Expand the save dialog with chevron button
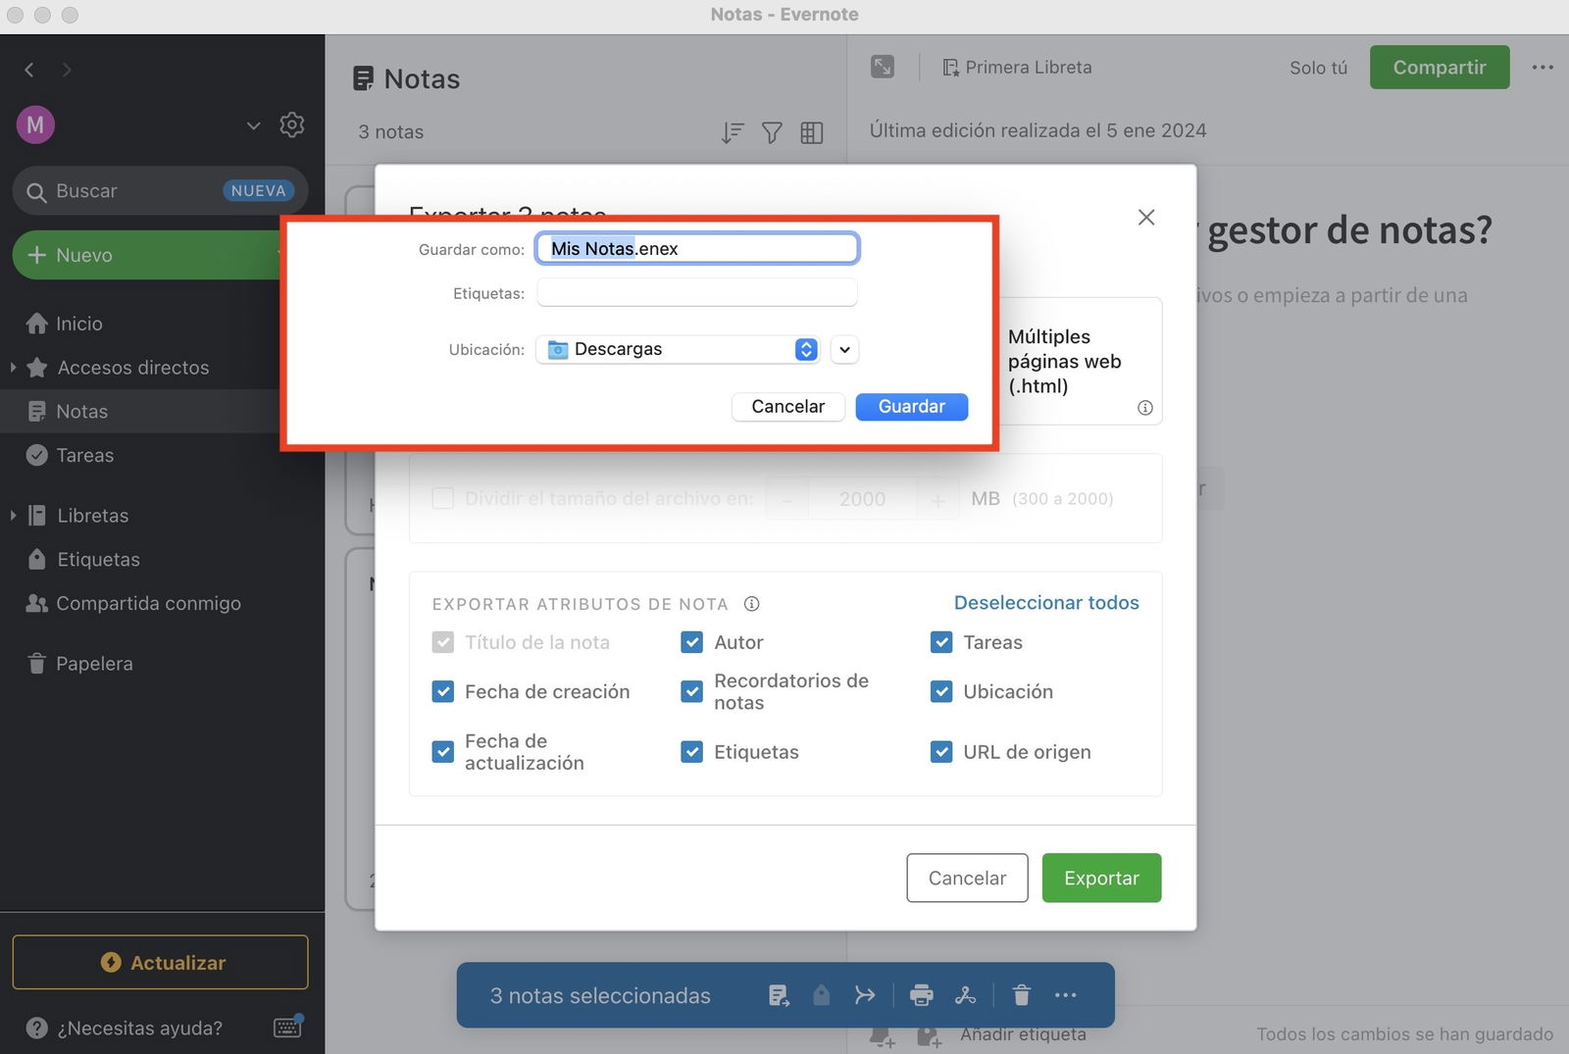This screenshot has width=1569, height=1054. (844, 349)
